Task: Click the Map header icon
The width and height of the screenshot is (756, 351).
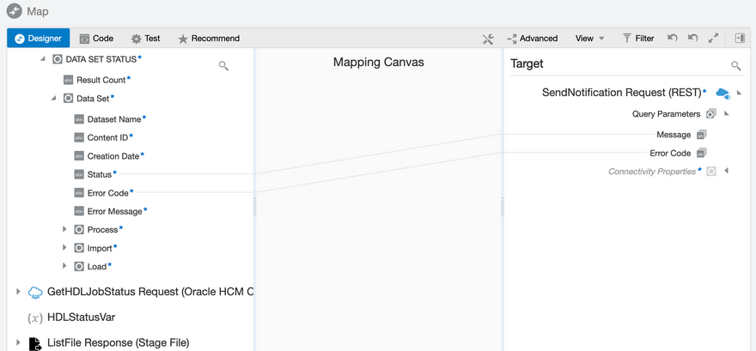Action: tap(15, 12)
